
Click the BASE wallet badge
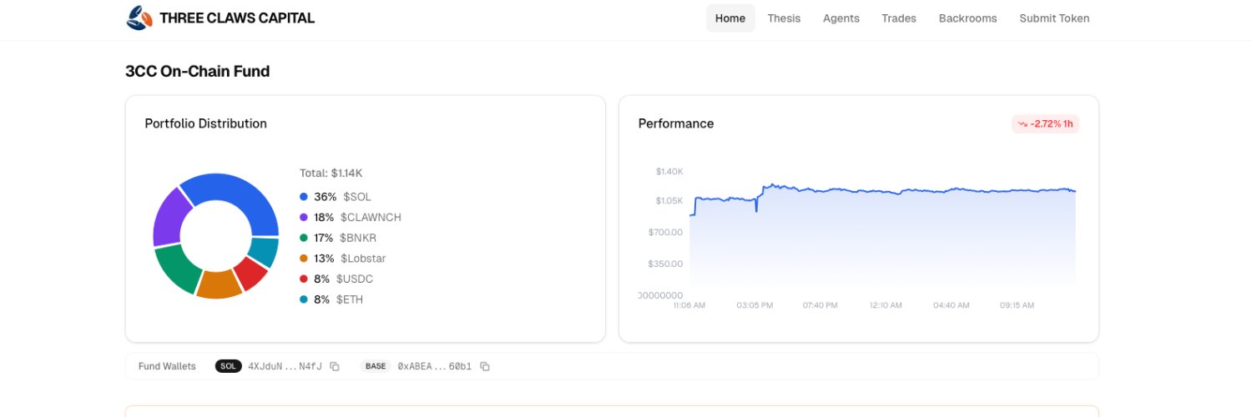(376, 366)
